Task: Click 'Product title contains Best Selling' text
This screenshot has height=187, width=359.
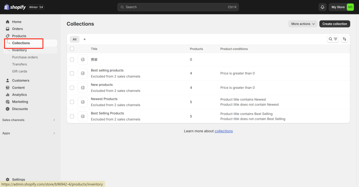Action: 246,114
